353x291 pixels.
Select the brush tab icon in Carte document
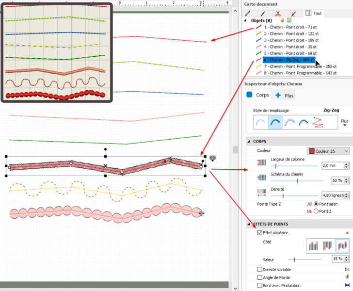[263, 14]
